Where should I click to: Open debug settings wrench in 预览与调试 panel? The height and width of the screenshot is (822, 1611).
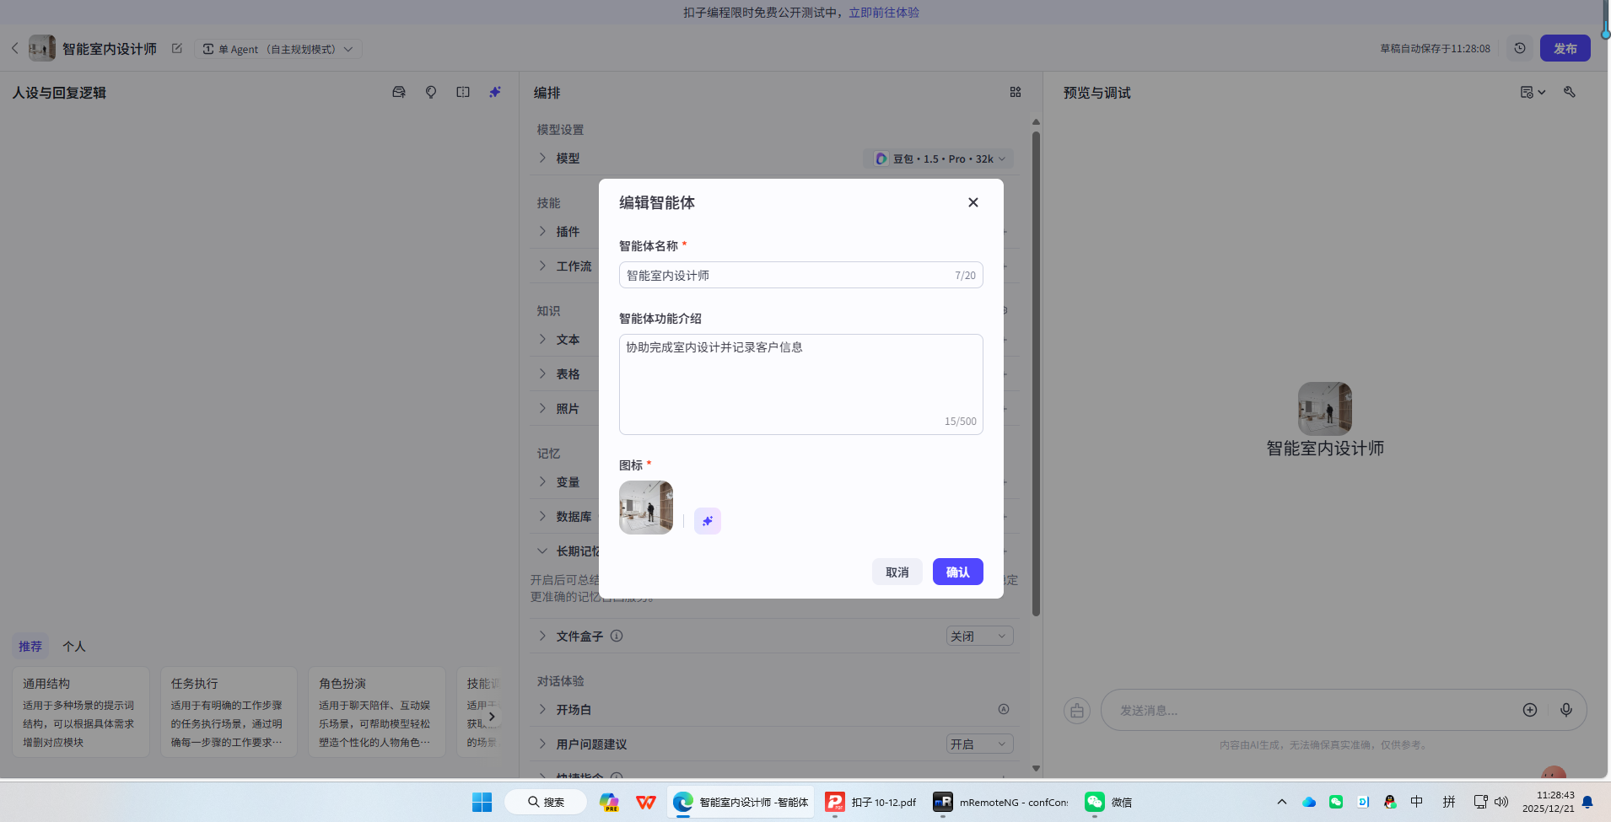pos(1569,92)
